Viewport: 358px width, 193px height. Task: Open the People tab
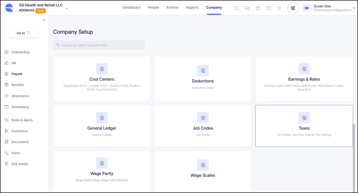coord(153,8)
